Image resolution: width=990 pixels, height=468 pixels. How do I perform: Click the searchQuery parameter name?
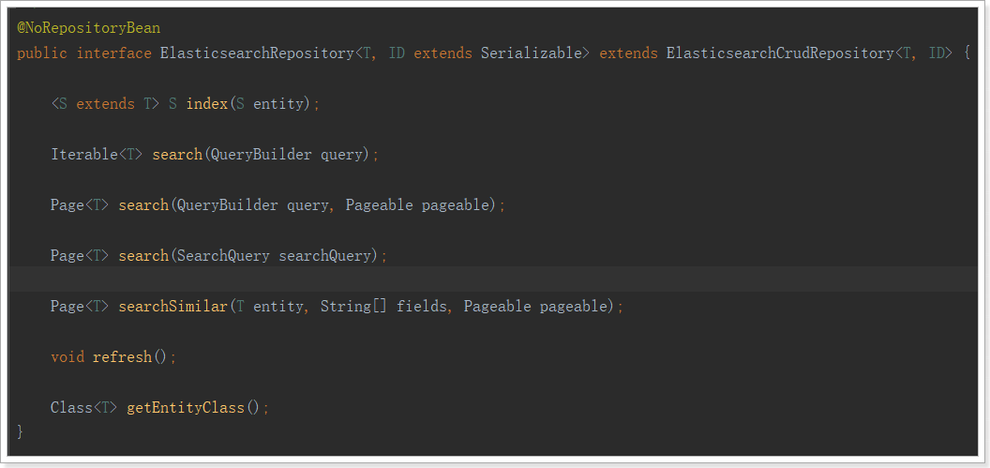(x=324, y=256)
